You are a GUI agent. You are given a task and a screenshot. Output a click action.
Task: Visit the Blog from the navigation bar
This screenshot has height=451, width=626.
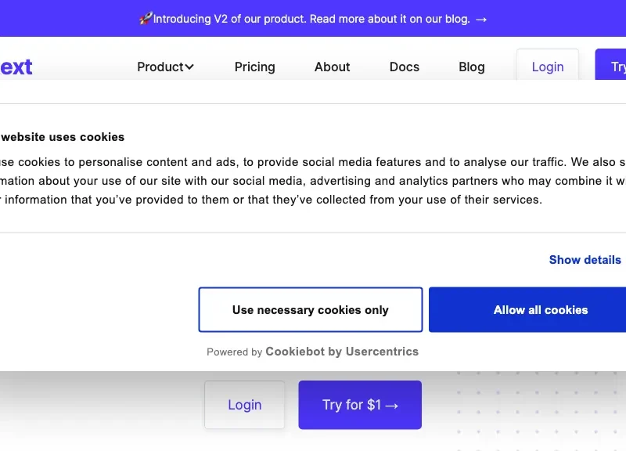(x=472, y=67)
